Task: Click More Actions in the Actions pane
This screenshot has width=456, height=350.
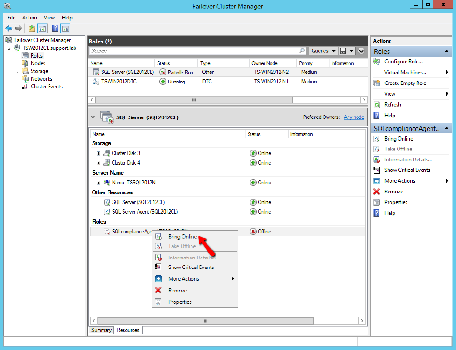Action: 399,181
